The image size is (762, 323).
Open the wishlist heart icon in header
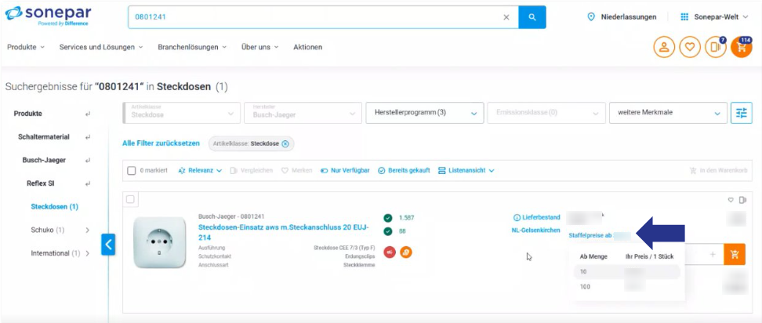point(690,47)
